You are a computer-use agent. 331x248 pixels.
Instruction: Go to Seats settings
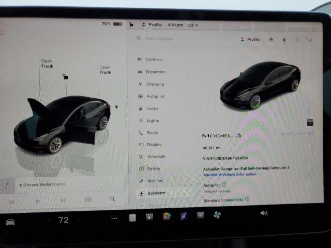point(148,132)
